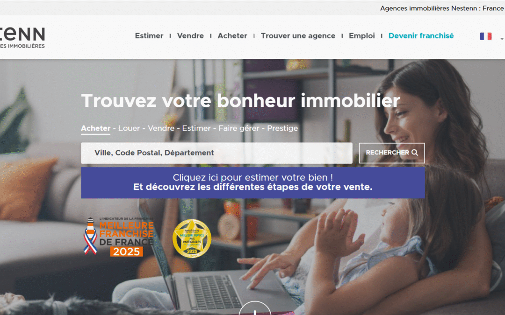Expand the language dropdown arrow
The height and width of the screenshot is (315, 505).
502,39
